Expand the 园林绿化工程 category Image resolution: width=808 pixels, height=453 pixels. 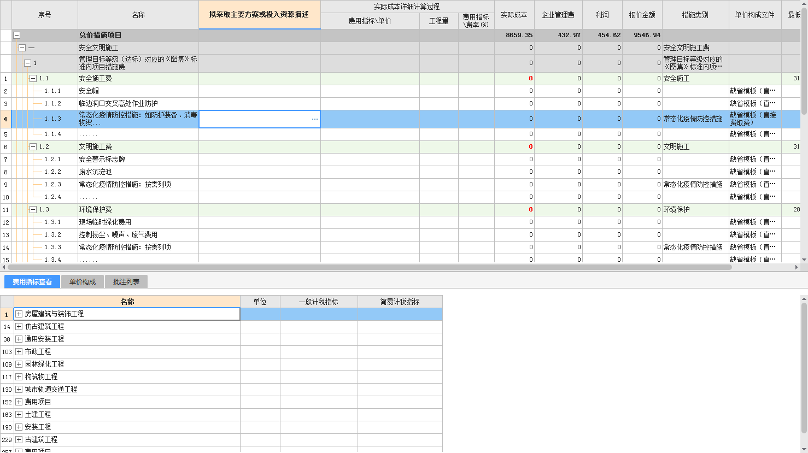point(19,364)
